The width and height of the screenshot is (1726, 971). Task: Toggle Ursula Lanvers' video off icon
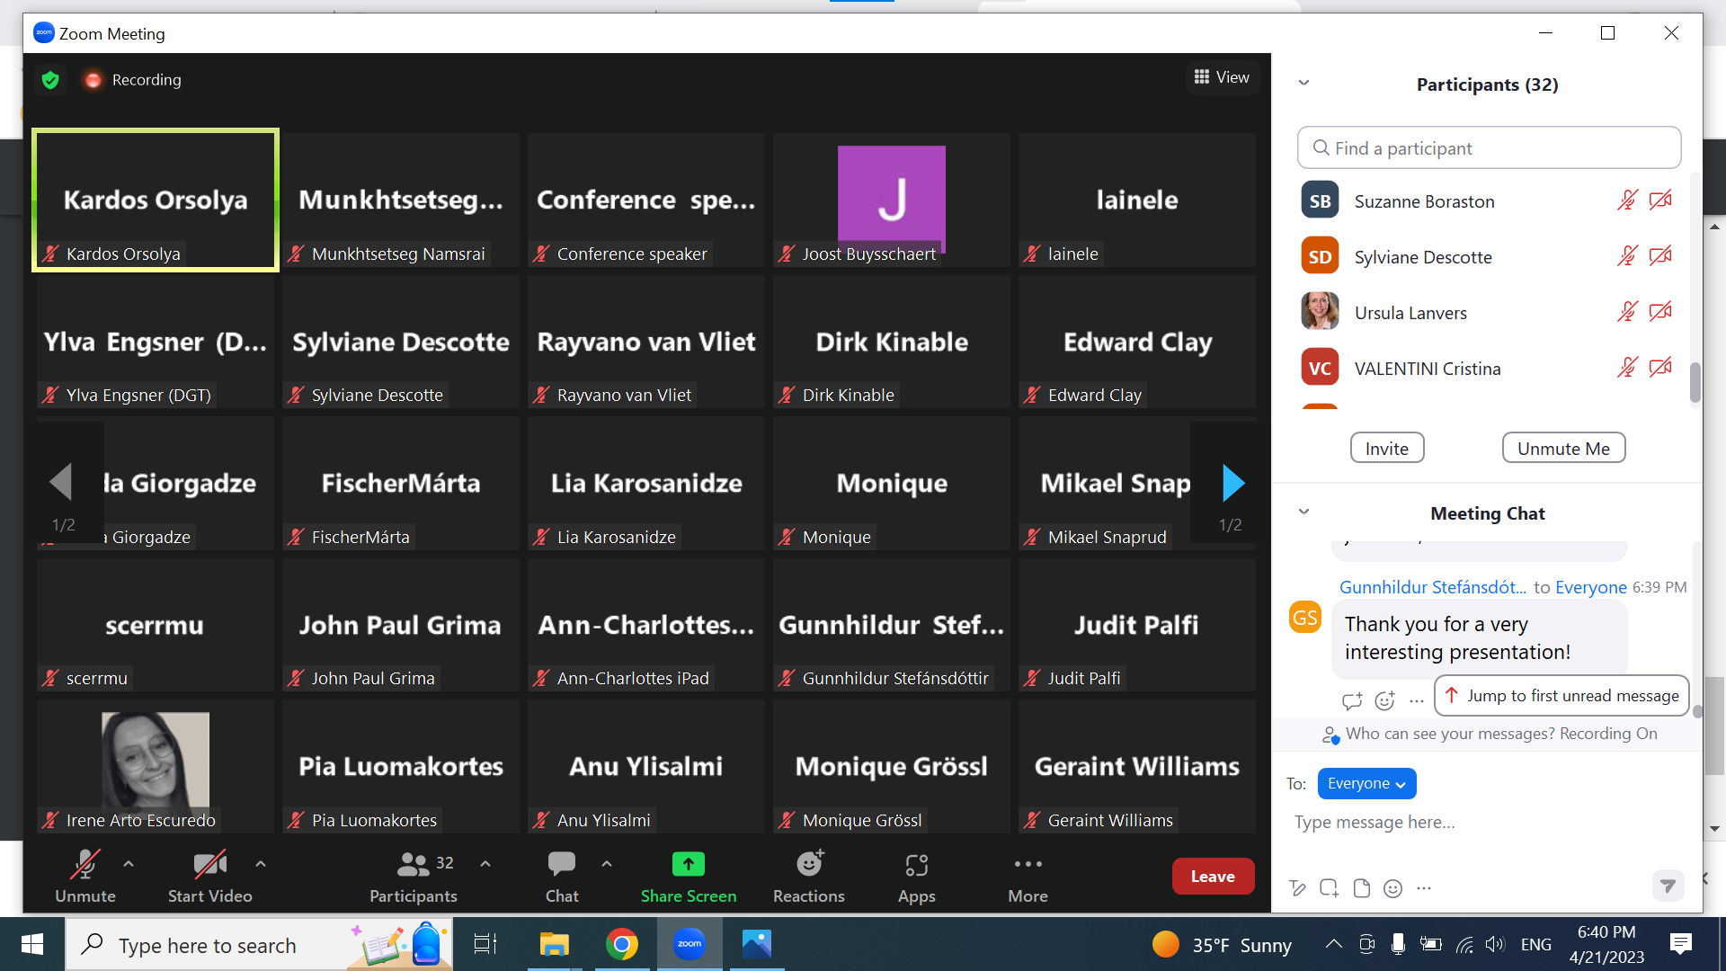click(x=1660, y=312)
